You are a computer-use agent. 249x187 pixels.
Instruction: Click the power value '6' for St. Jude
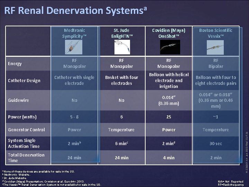(121, 117)
